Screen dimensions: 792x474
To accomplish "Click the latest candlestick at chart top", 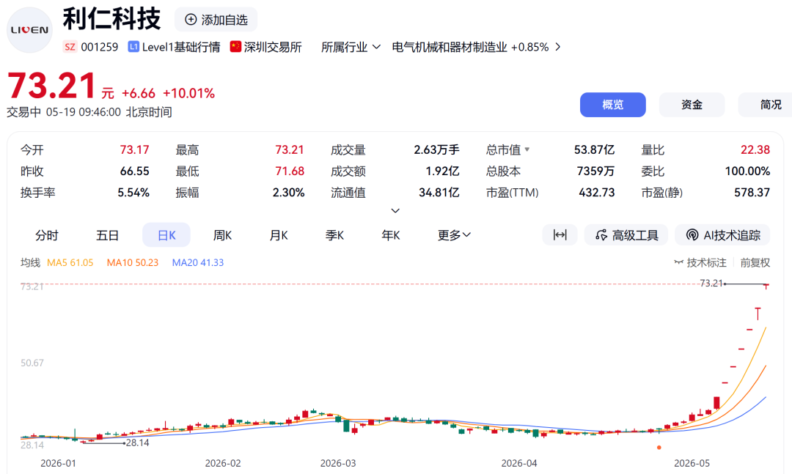I will (766, 286).
